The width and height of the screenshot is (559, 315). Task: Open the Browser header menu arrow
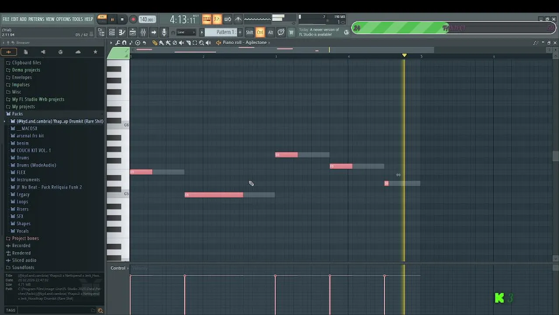click(x=3, y=43)
